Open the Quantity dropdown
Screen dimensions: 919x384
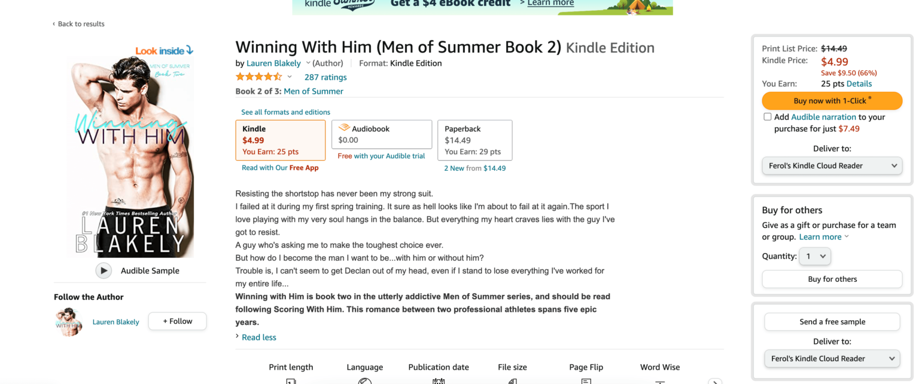click(x=814, y=256)
